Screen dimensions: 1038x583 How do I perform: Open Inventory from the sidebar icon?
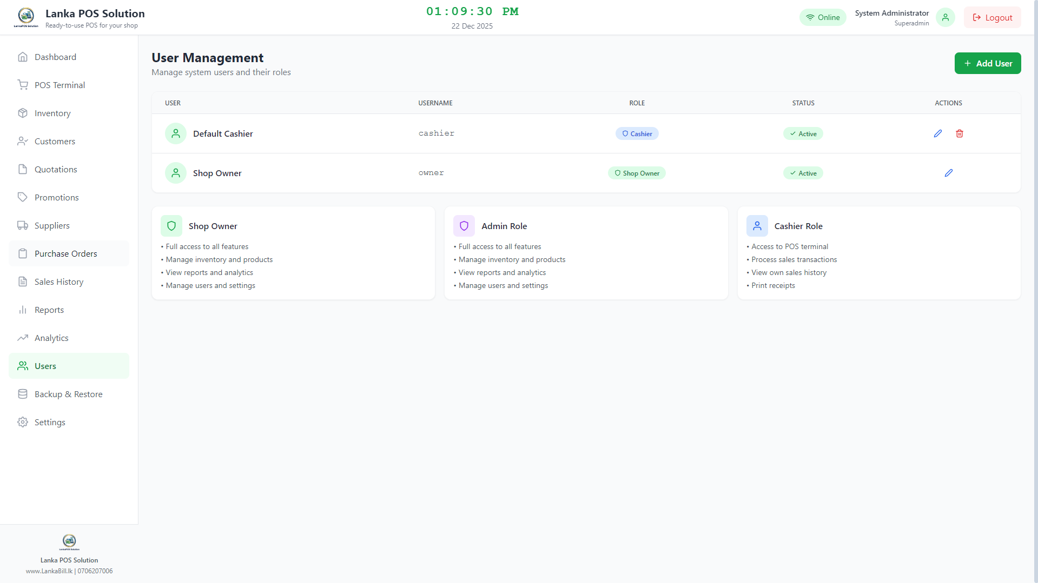coord(23,113)
